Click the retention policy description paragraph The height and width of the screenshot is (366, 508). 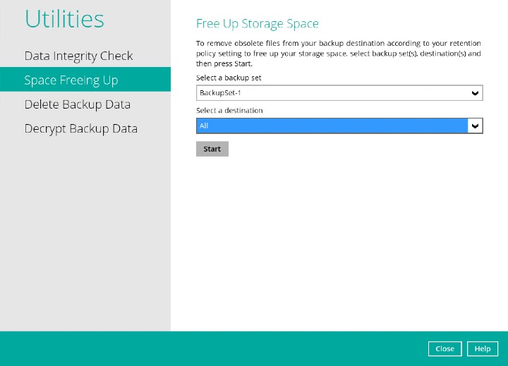(x=339, y=54)
